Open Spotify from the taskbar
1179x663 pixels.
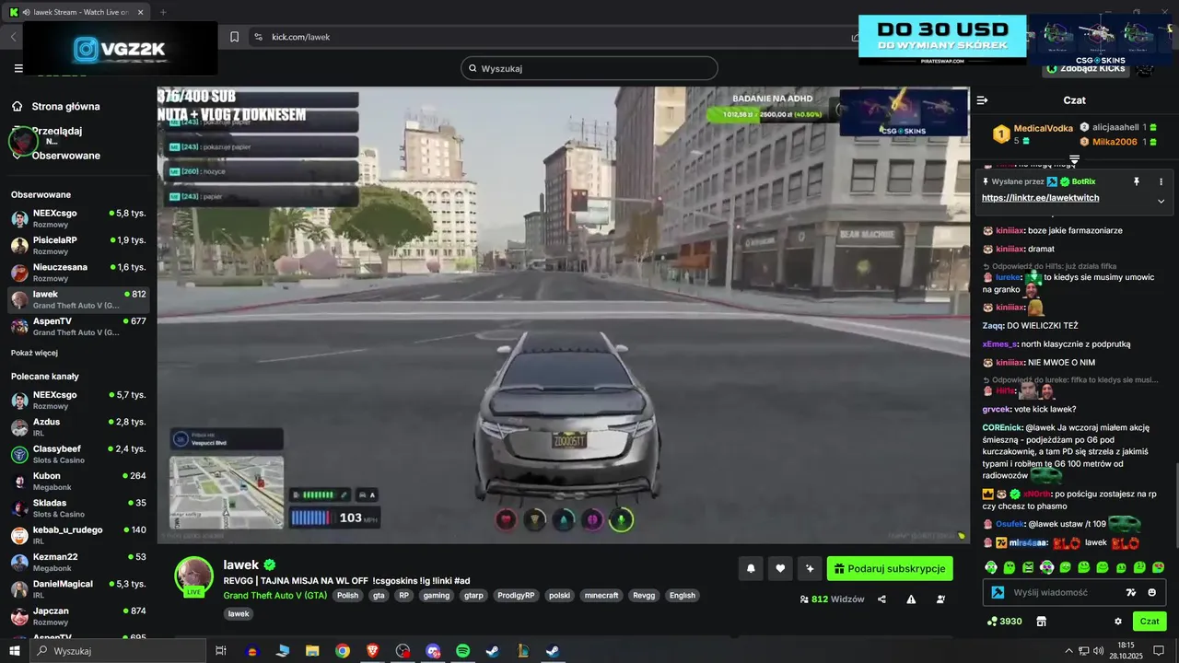[462, 651]
